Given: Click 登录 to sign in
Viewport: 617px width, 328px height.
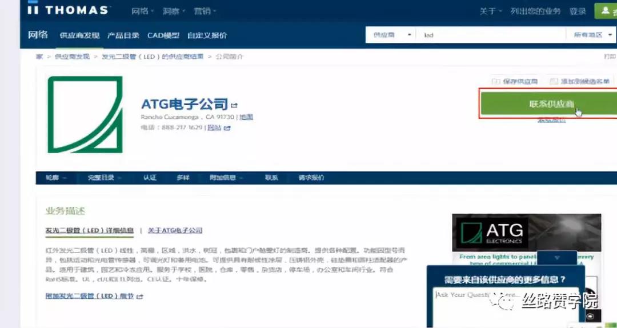Looking at the screenshot, I should tap(577, 11).
